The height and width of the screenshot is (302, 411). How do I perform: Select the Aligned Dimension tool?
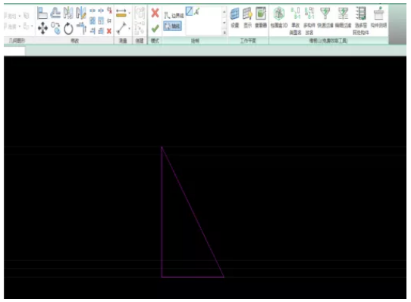click(x=121, y=13)
